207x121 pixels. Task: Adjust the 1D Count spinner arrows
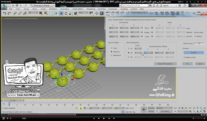[x=141, y=49]
